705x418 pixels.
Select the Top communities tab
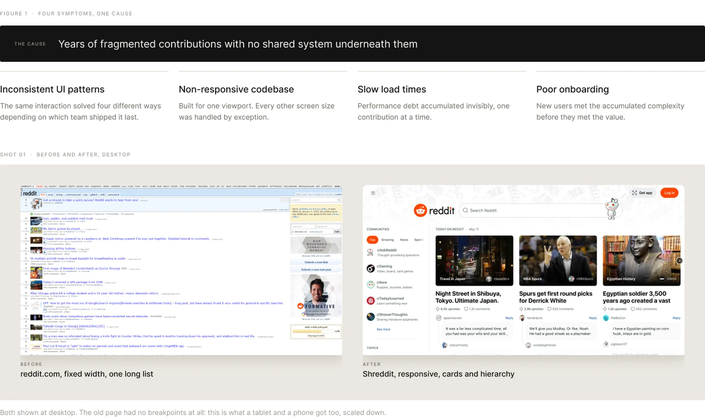coord(372,240)
